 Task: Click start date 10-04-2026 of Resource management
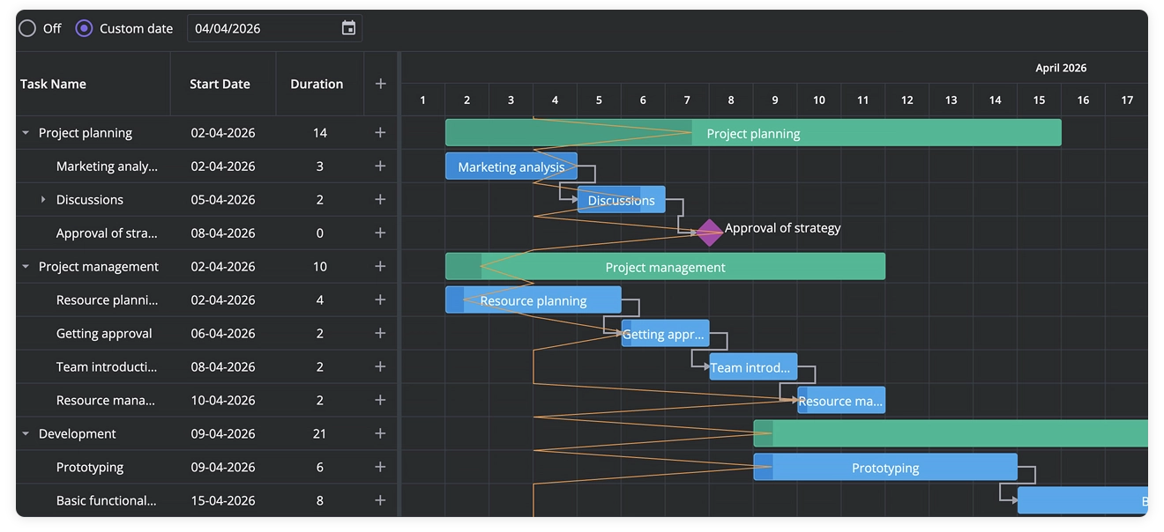(x=223, y=401)
